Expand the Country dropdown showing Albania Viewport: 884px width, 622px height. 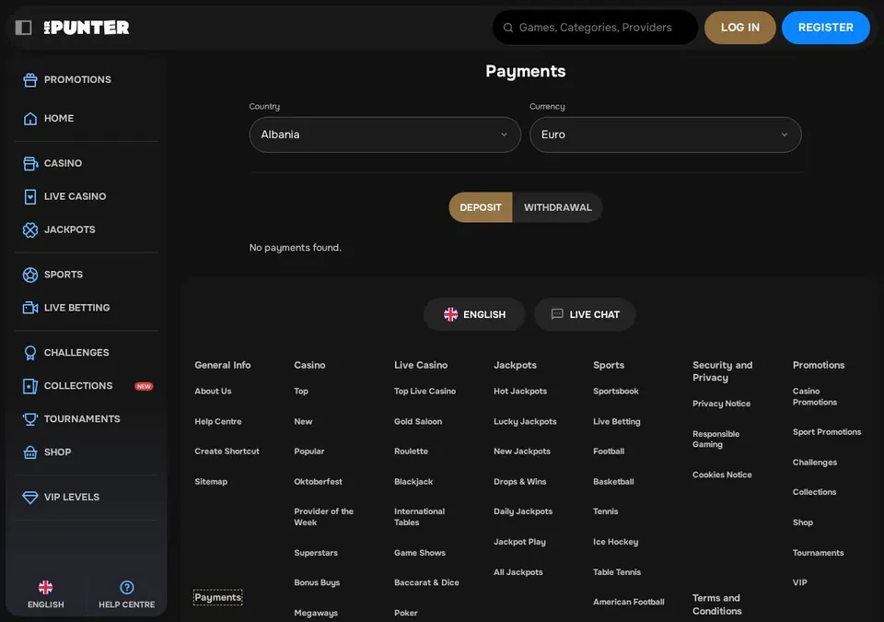(385, 135)
